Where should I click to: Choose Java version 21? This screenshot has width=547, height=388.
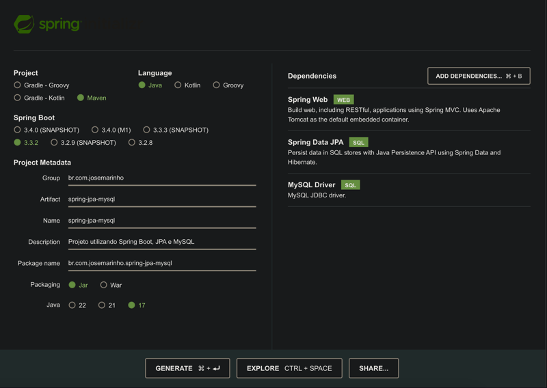pyautogui.click(x=107, y=305)
